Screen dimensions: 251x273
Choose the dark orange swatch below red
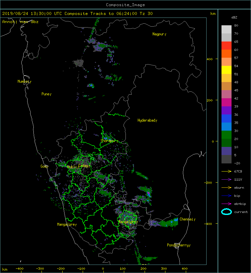(x=226, y=53)
